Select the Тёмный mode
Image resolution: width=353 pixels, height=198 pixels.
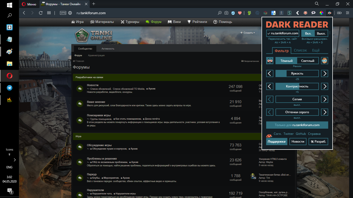(x=286, y=61)
